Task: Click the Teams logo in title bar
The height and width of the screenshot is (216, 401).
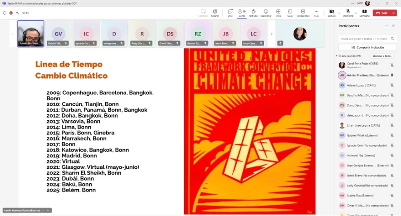Action: (4, 3)
